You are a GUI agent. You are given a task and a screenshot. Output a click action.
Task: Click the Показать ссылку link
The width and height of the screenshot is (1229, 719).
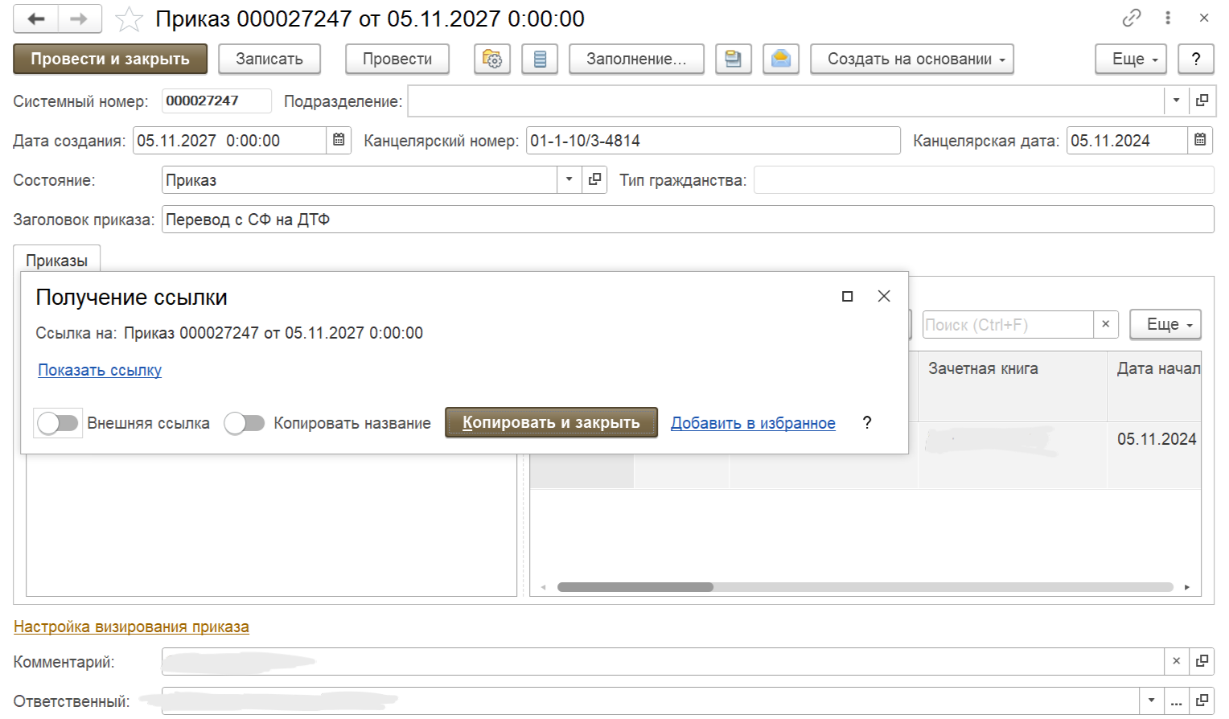(x=100, y=371)
